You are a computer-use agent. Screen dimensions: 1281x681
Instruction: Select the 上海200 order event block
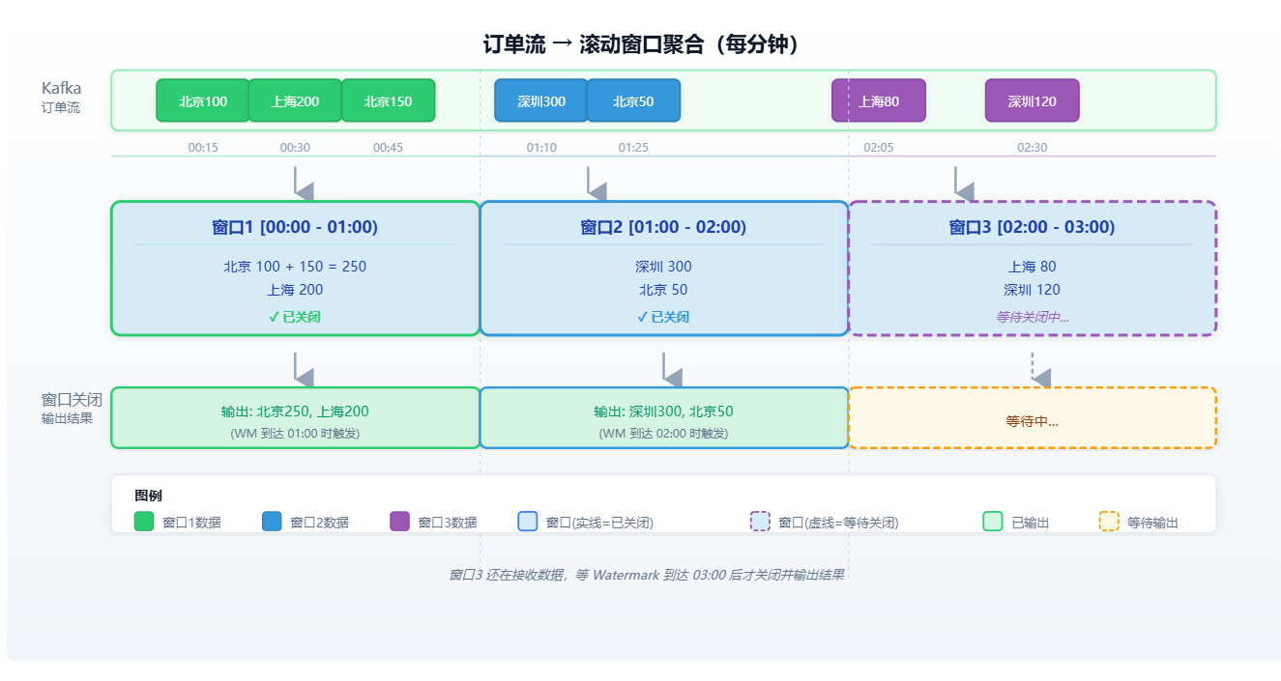pyautogui.click(x=295, y=100)
